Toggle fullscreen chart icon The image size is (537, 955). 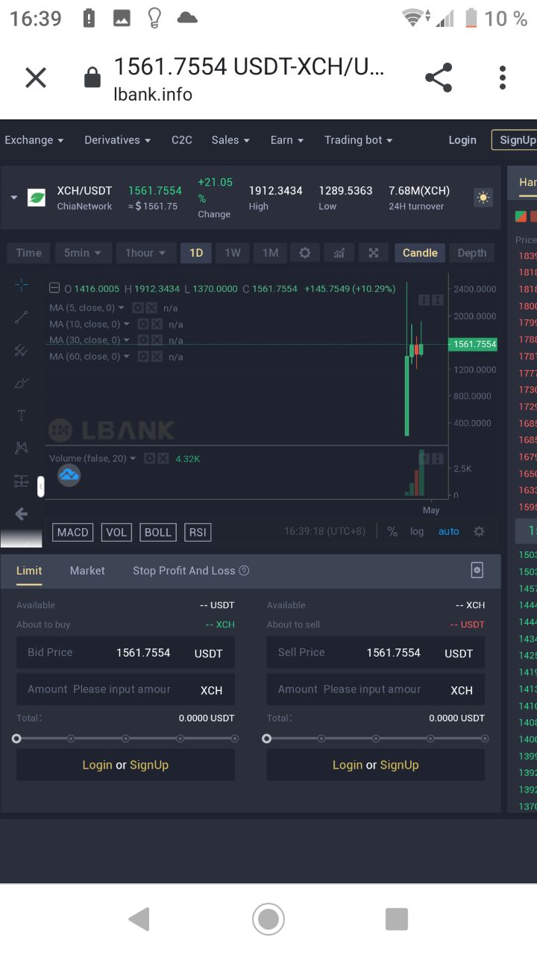[x=374, y=253]
